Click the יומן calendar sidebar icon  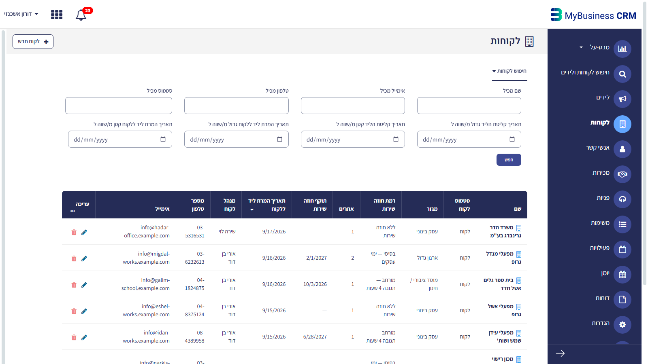point(622,275)
